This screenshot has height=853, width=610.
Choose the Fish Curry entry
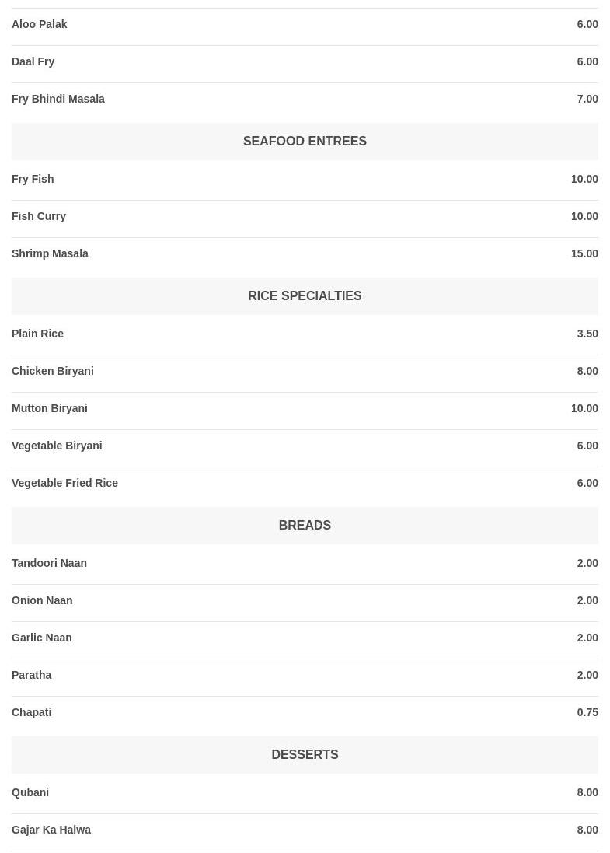(39, 216)
